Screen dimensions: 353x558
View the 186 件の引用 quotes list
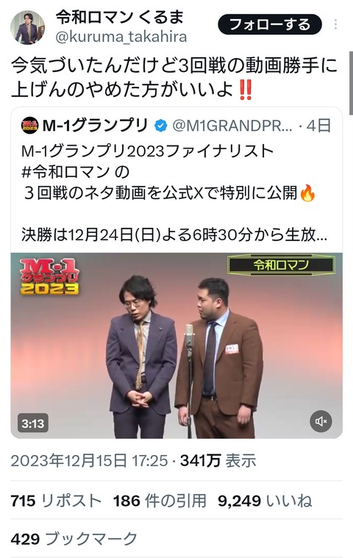click(160, 501)
